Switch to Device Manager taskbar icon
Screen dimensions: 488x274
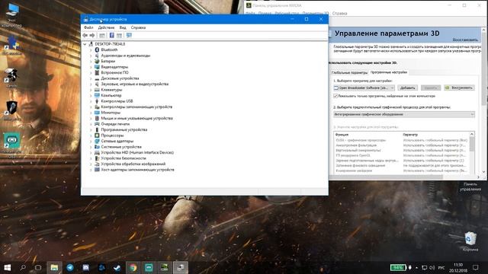coord(180,267)
